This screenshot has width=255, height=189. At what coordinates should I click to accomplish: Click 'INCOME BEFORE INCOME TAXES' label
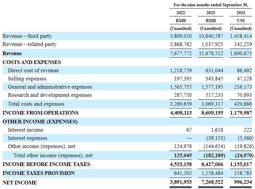47,164
